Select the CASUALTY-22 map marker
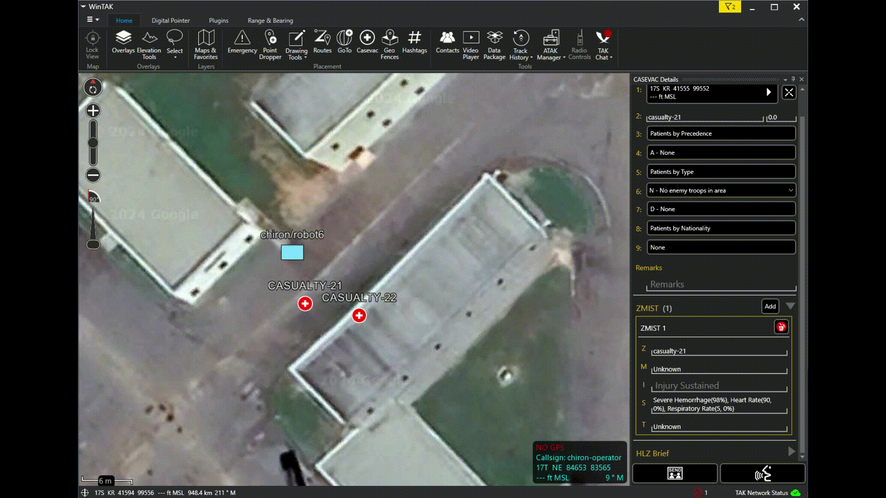This screenshot has height=498, width=886. point(359,315)
